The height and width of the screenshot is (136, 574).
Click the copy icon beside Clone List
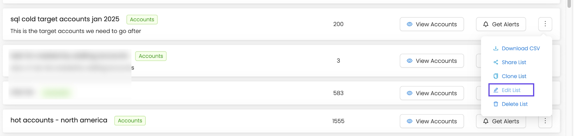click(x=496, y=76)
